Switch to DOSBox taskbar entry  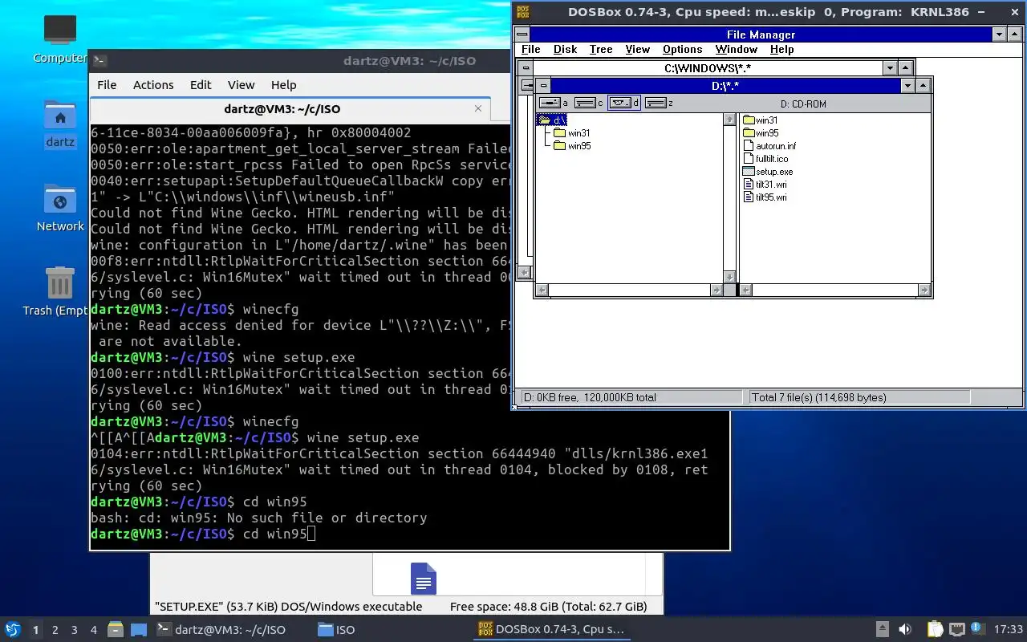tap(551, 630)
